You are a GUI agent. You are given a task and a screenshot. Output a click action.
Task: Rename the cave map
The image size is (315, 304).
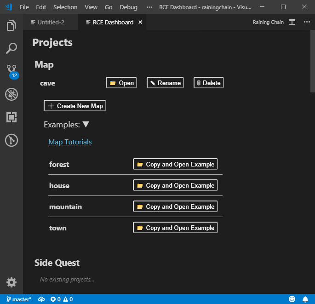[x=165, y=83]
